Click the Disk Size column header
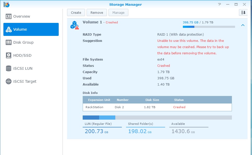Screen dimensions: 252x155 point(152,100)
